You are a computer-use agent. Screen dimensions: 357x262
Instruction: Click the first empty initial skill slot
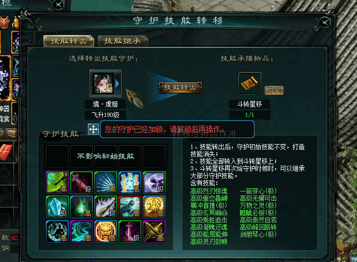click(57, 156)
